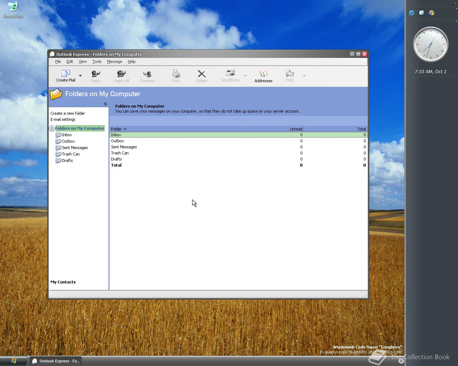The width and height of the screenshot is (458, 366).
Task: Sort by the Folder column header
Action: (x=175, y=129)
